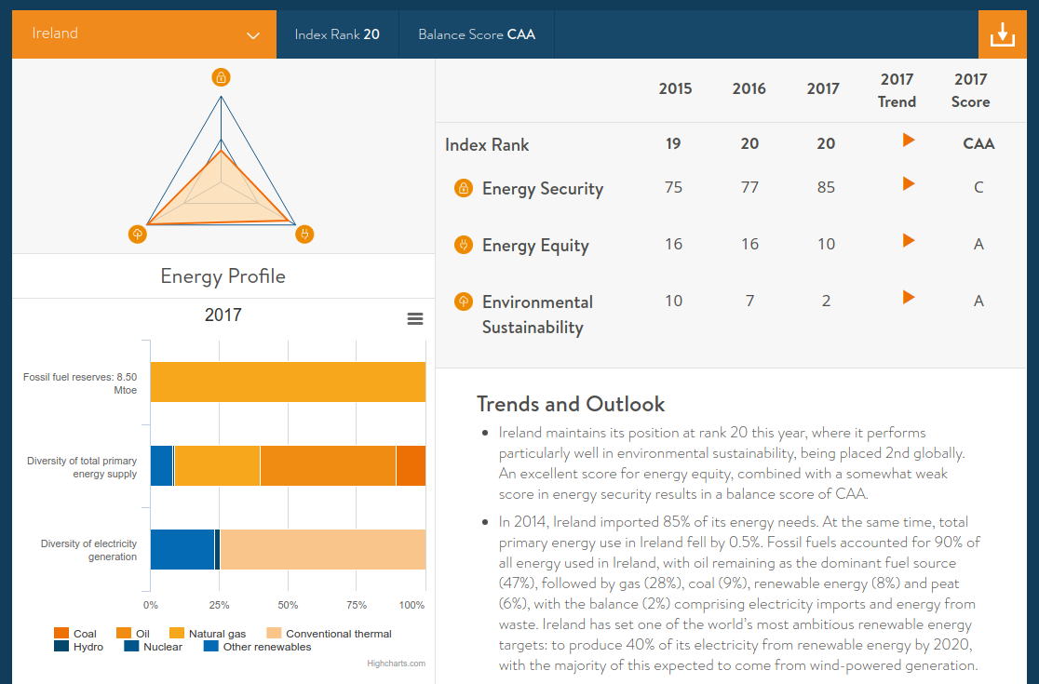
Task: Click the 2017 Trend column header
Action: tap(897, 90)
